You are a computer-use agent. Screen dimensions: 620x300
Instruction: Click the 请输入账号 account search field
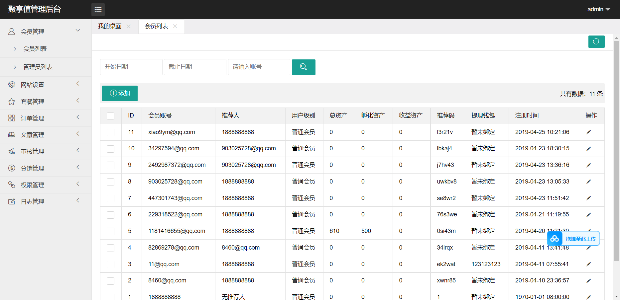pos(259,67)
